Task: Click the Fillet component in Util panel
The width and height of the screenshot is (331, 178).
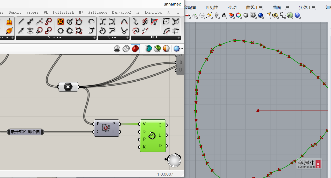Action: [x=166, y=21]
